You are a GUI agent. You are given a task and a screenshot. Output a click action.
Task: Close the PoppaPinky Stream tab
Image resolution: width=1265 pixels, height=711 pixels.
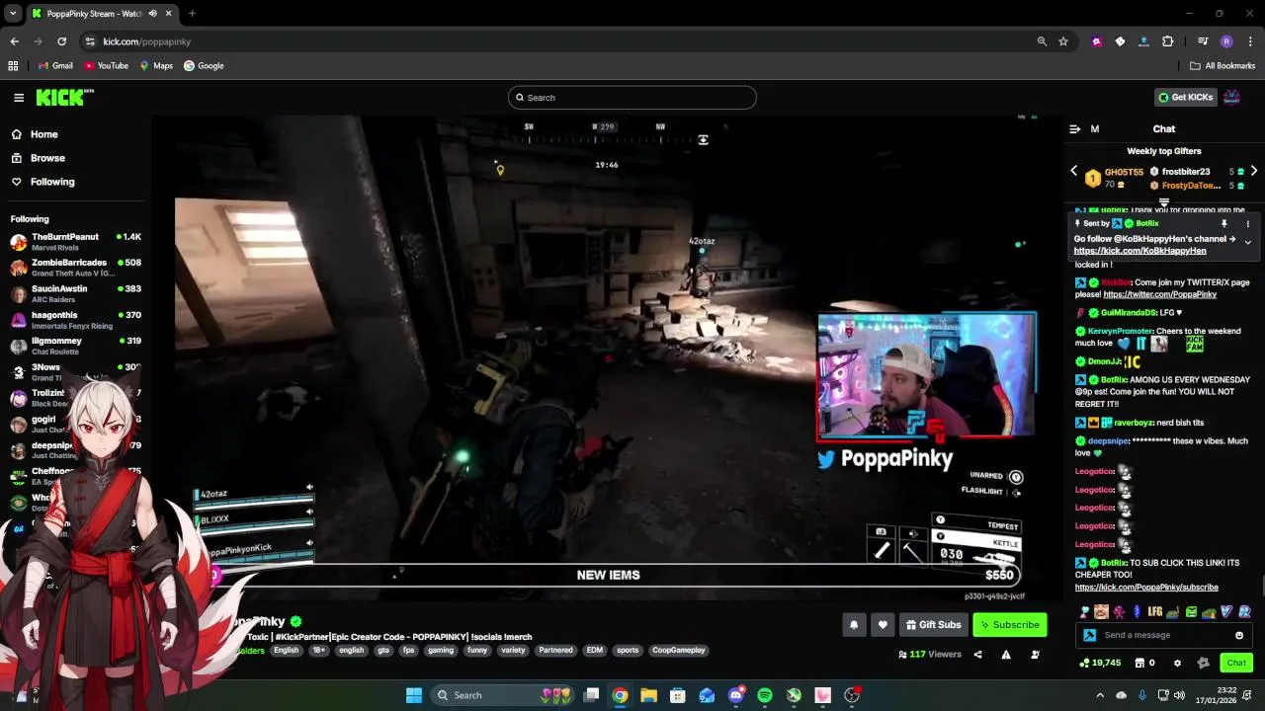point(168,14)
